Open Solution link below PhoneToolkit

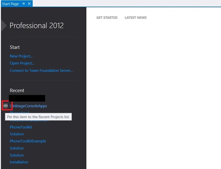coord(17,134)
